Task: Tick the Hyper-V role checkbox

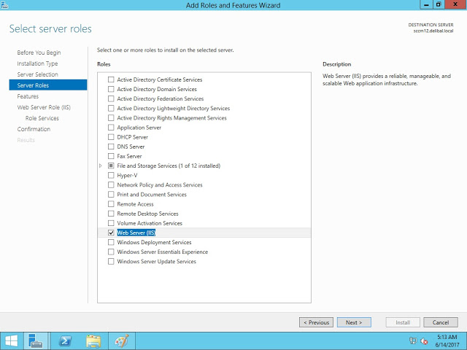Action: click(111, 175)
